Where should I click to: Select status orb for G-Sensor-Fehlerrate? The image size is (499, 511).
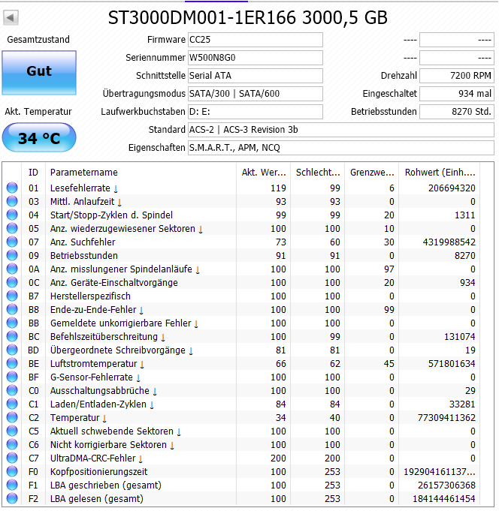pyautogui.click(x=12, y=377)
